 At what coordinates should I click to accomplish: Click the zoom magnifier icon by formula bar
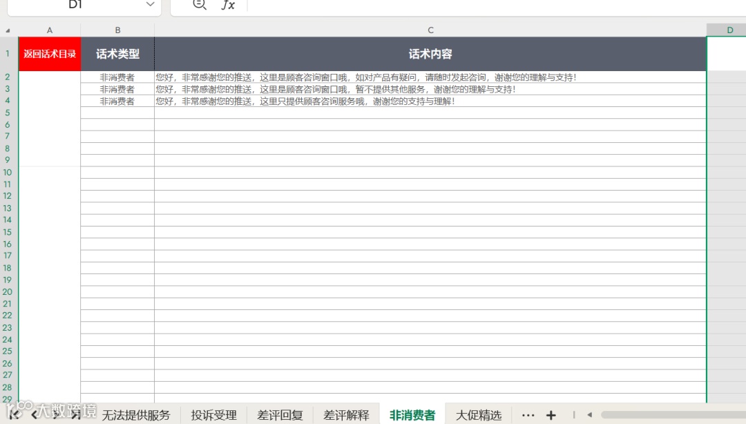(x=200, y=5)
